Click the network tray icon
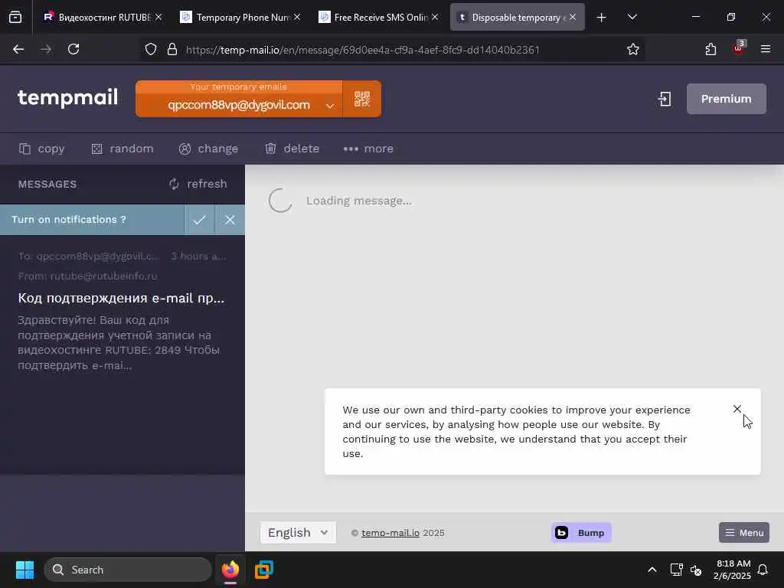The image size is (784, 588). [677, 570]
